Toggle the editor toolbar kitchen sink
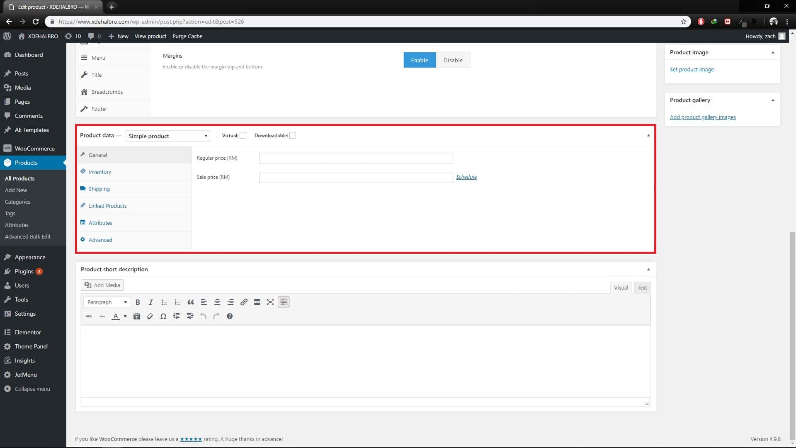 coord(284,302)
